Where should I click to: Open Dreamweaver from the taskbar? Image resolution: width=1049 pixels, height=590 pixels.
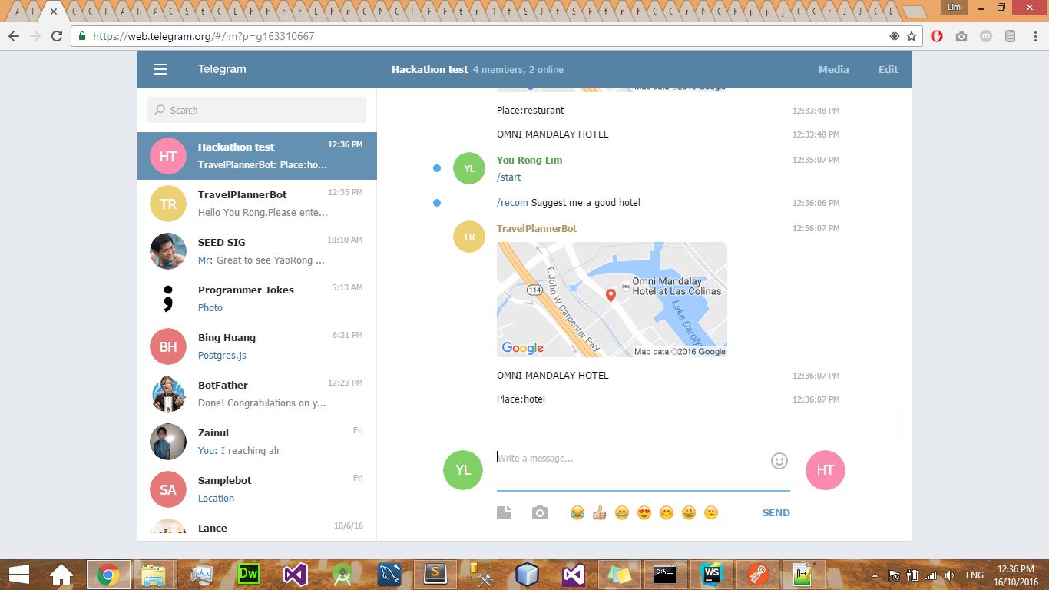(249, 574)
